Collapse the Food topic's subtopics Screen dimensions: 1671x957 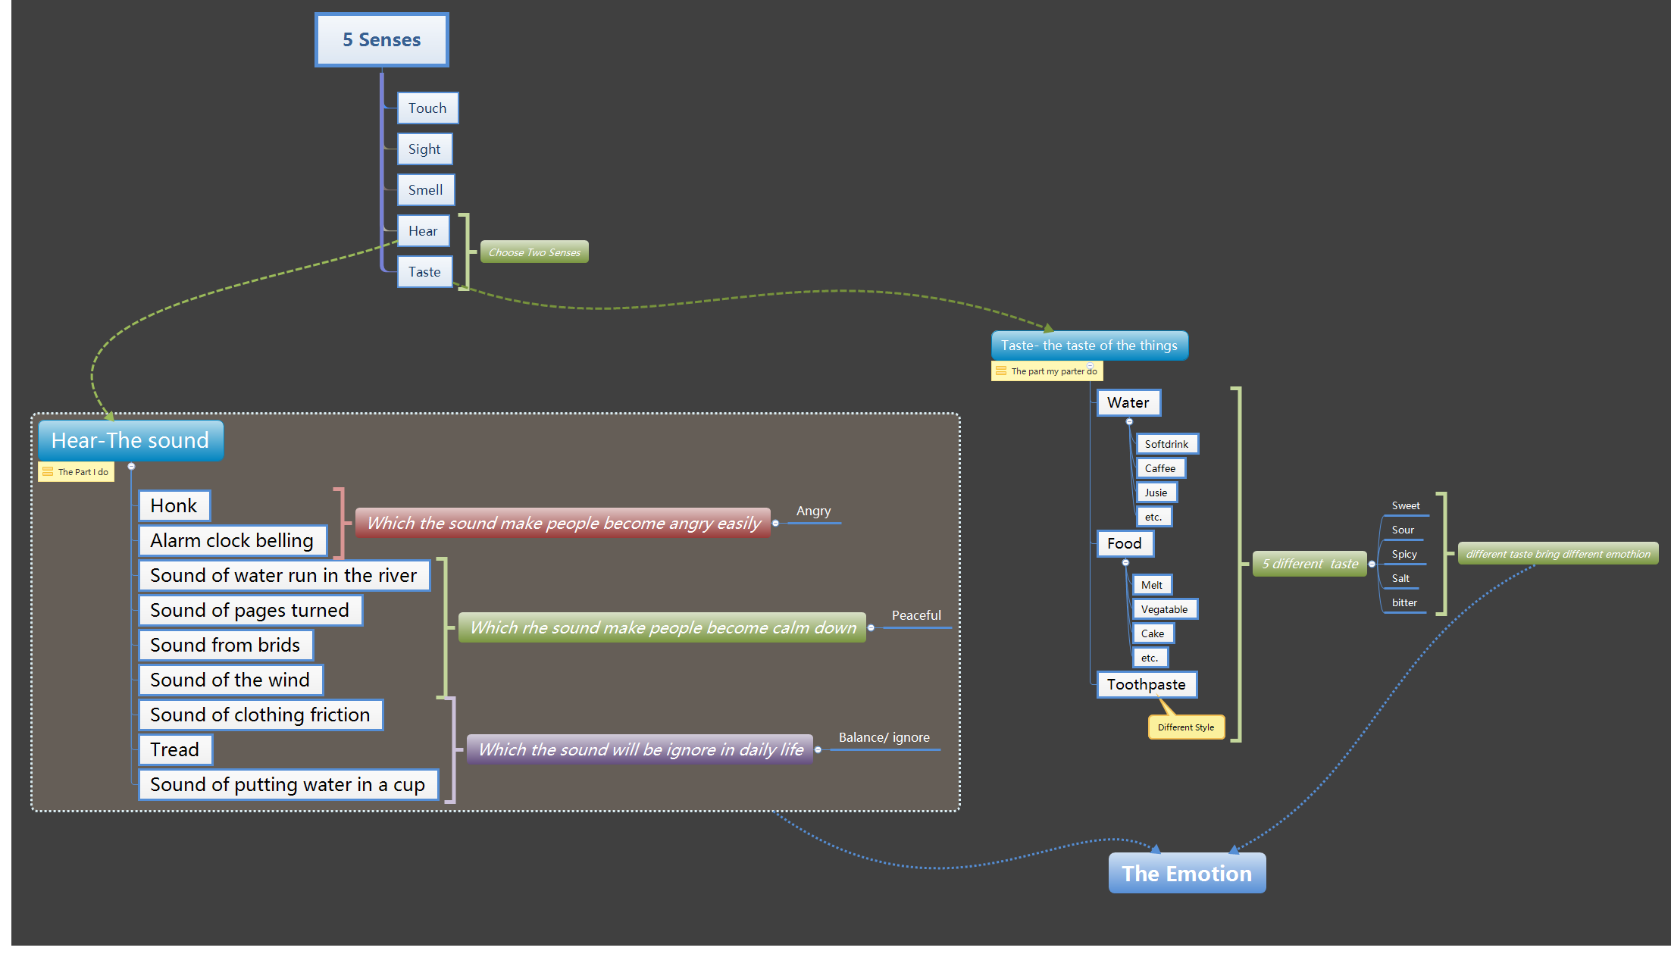tap(1125, 562)
